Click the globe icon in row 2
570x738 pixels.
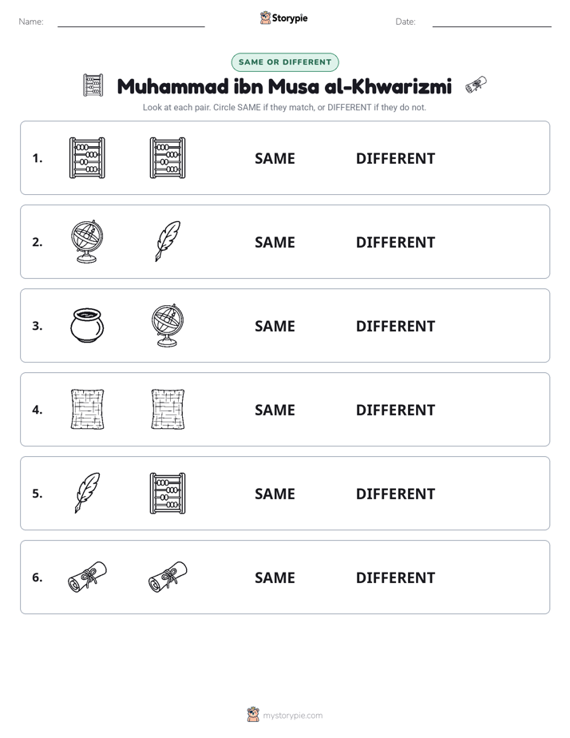coord(87,241)
